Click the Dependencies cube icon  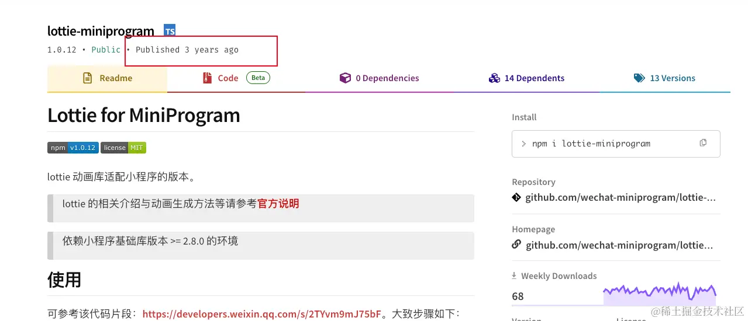coord(345,78)
